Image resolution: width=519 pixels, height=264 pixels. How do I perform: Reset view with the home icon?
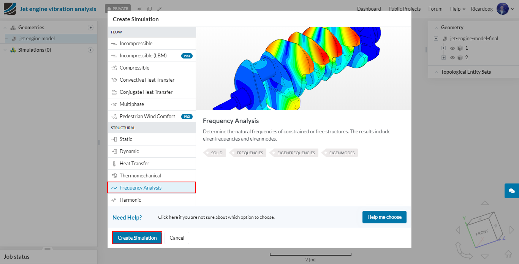pos(508,254)
